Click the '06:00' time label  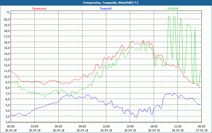[x=58, y=127]
